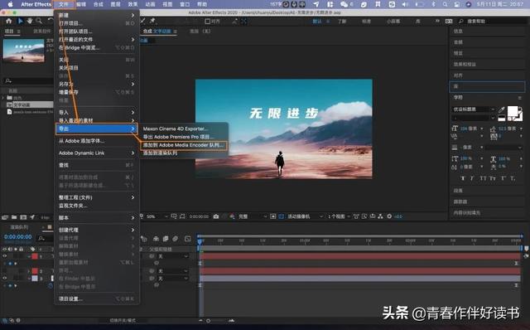Click the interpret footage icon in Project panel

click(5, 217)
